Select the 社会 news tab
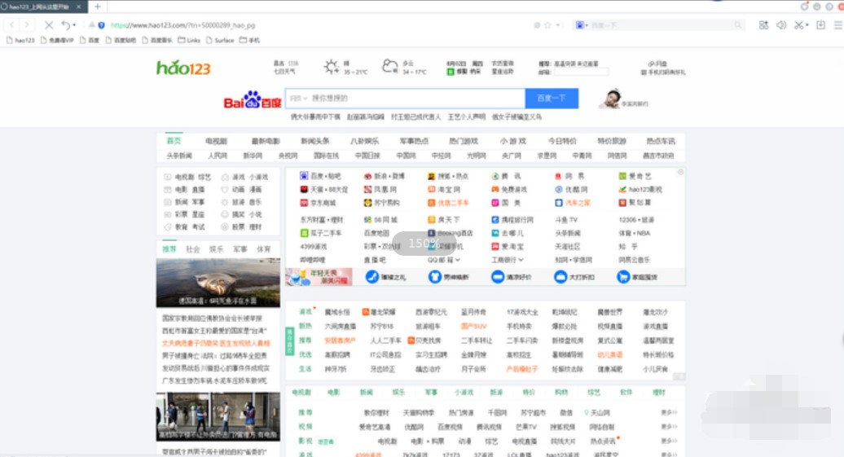 (x=192, y=249)
